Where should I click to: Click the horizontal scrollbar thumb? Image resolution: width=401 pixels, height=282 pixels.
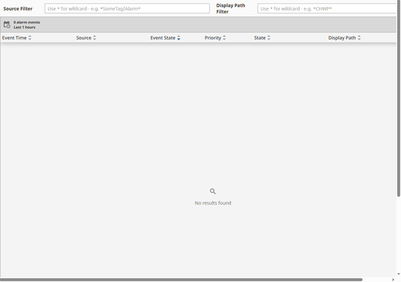181,280
